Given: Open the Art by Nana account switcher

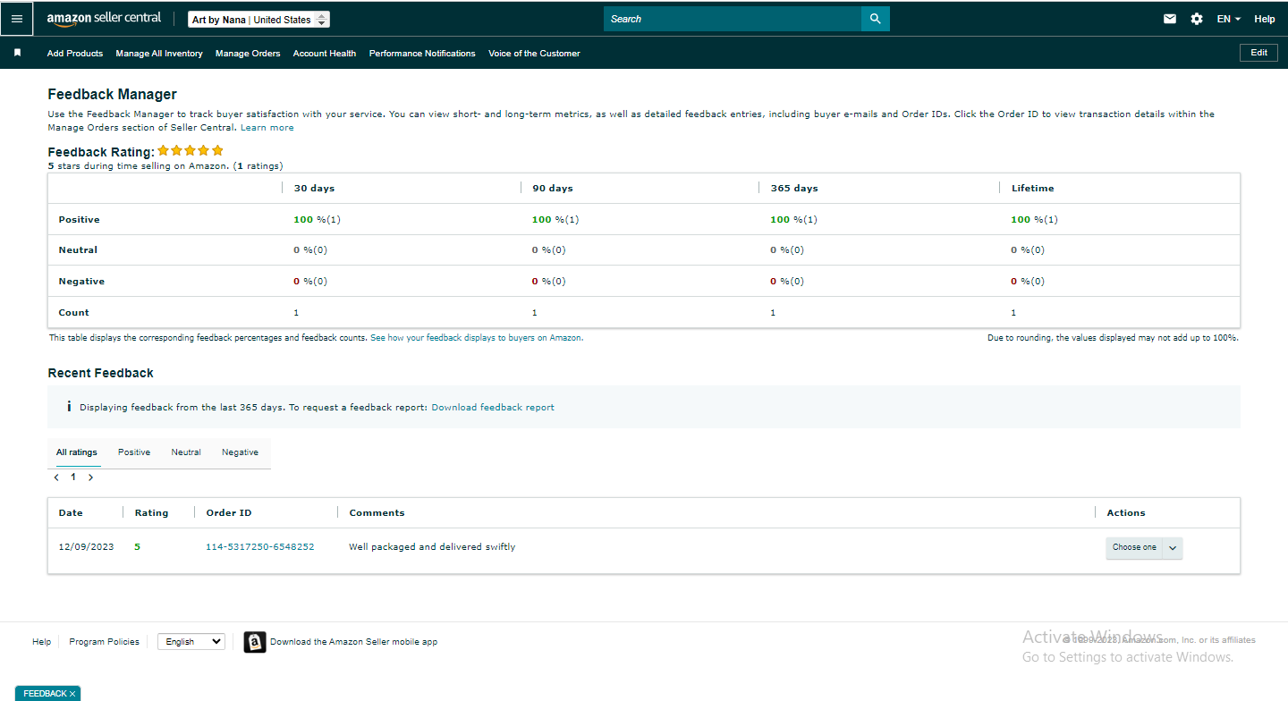Looking at the screenshot, I should pos(259,20).
